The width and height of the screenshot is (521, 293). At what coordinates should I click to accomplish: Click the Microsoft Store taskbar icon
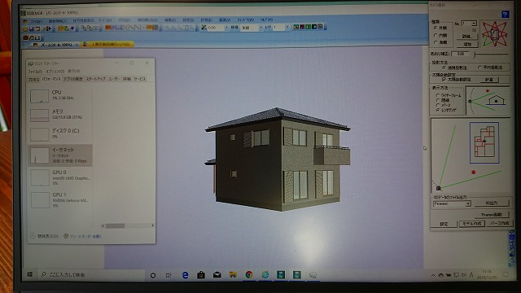[x=201, y=275]
